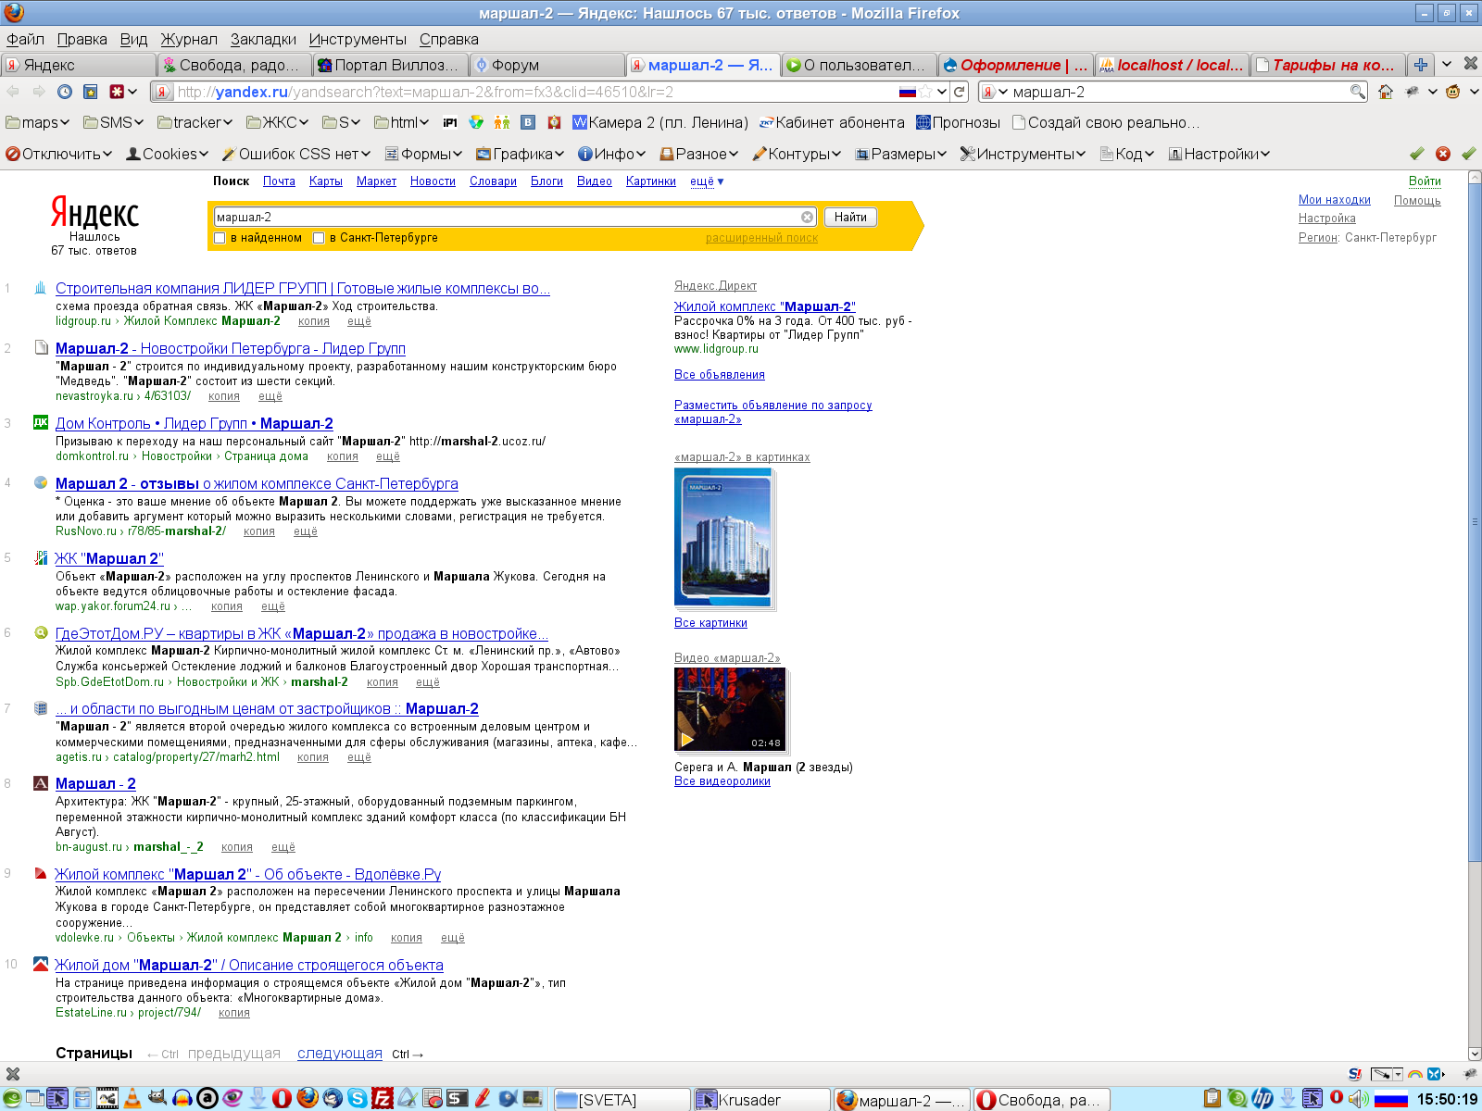This screenshot has height=1111, width=1482.
Task: Clear the Yandex search field with X icon
Action: 807,217
